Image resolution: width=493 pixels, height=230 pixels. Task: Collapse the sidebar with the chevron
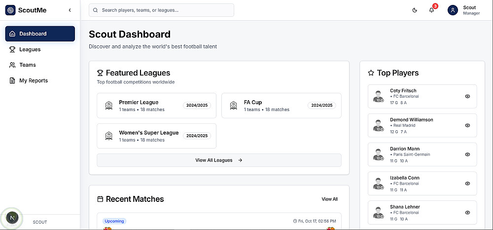(x=70, y=10)
